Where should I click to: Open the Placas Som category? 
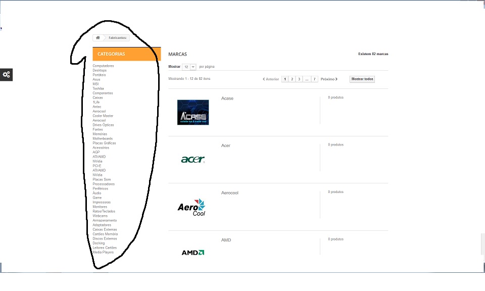pos(102,180)
